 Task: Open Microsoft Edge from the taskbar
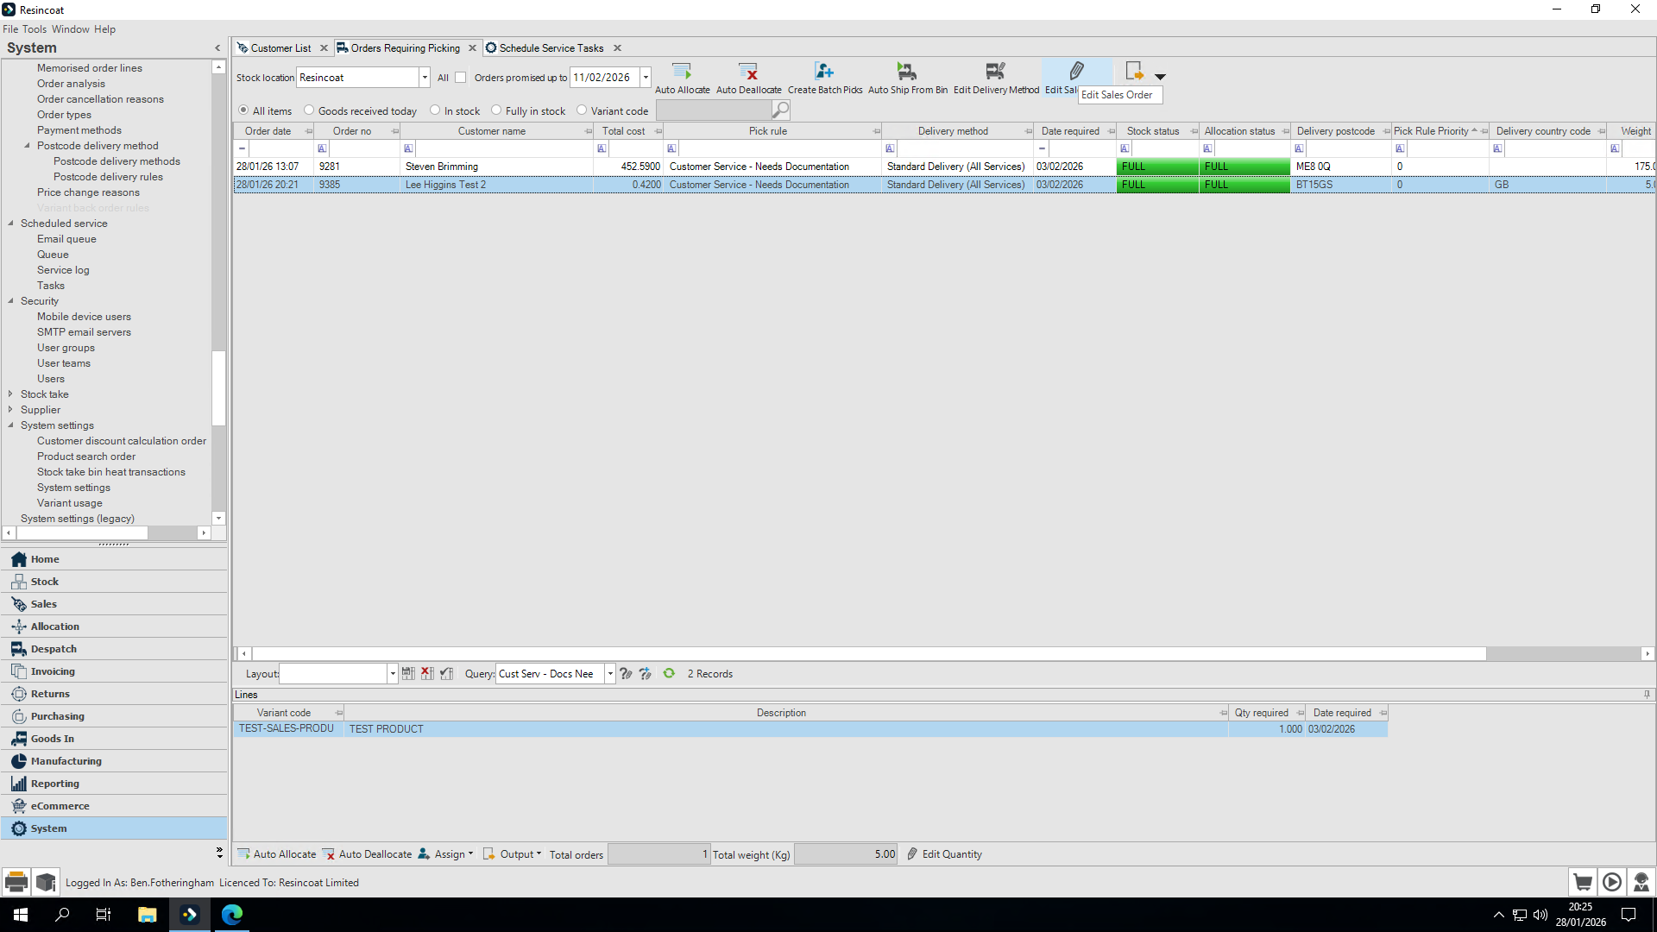coord(232,915)
